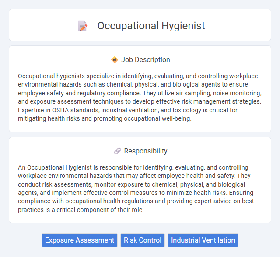The height and width of the screenshot is (257, 280).
Task: Click the Occupational Hygienist page title
Action: click(x=151, y=26)
